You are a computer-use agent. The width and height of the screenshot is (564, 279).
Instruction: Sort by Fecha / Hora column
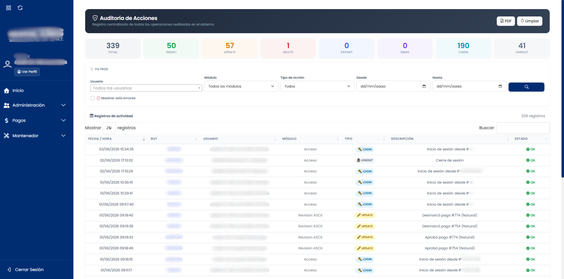click(x=116, y=139)
